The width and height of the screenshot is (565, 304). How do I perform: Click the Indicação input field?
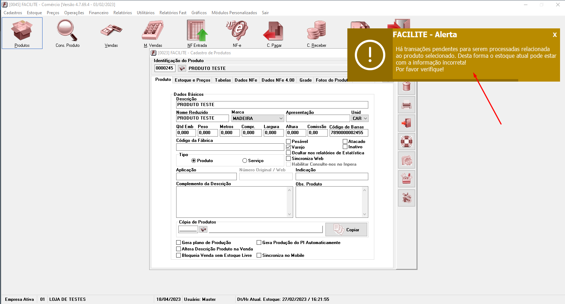point(332,176)
